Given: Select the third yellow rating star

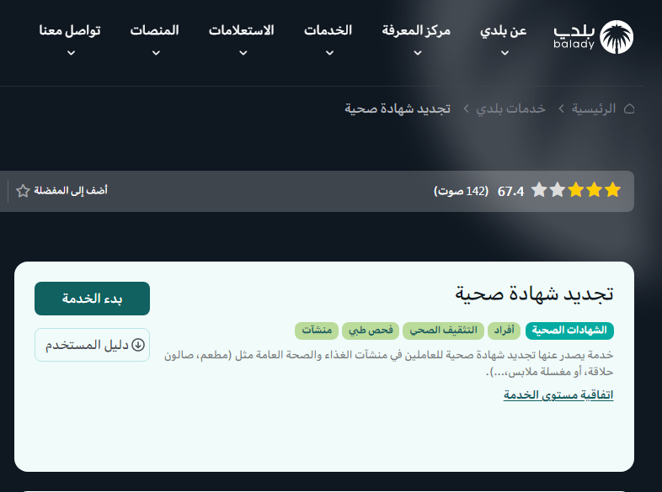Looking at the screenshot, I should (x=575, y=191).
